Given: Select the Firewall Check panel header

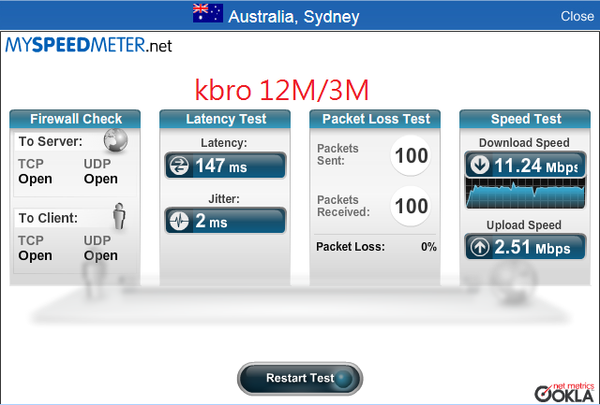Looking at the screenshot, I should click(75, 119).
